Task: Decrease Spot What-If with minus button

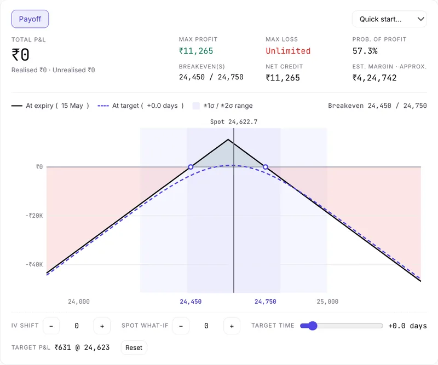Action: (x=181, y=326)
